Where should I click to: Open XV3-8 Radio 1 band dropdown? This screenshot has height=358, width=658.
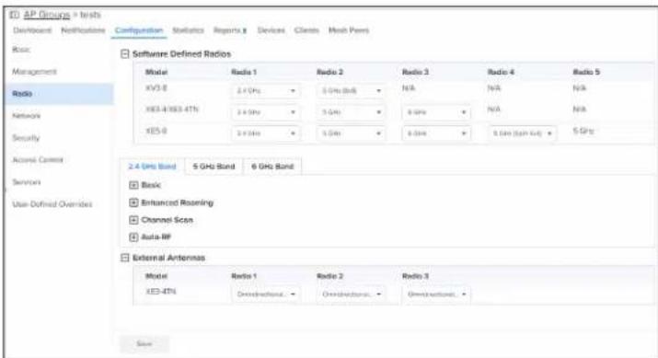(265, 91)
